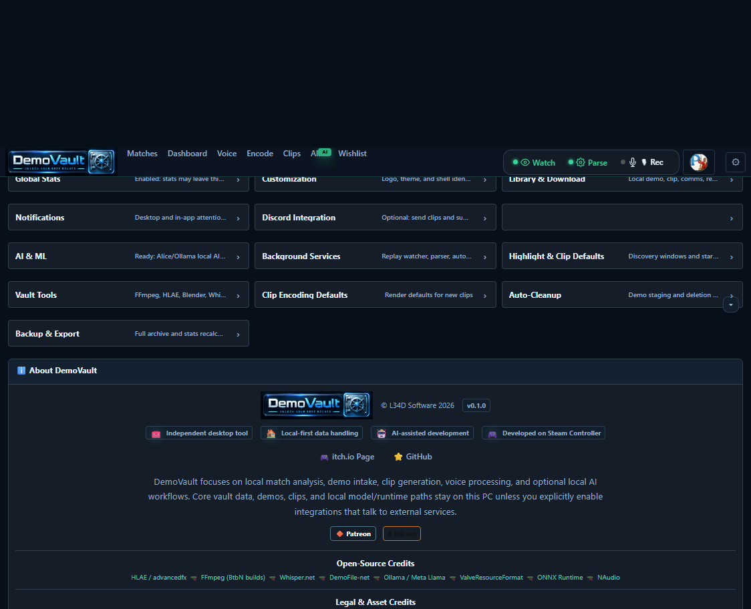Screen dimensions: 751x609
Task: Expand the AI & ML settings row
Action: [128, 256]
